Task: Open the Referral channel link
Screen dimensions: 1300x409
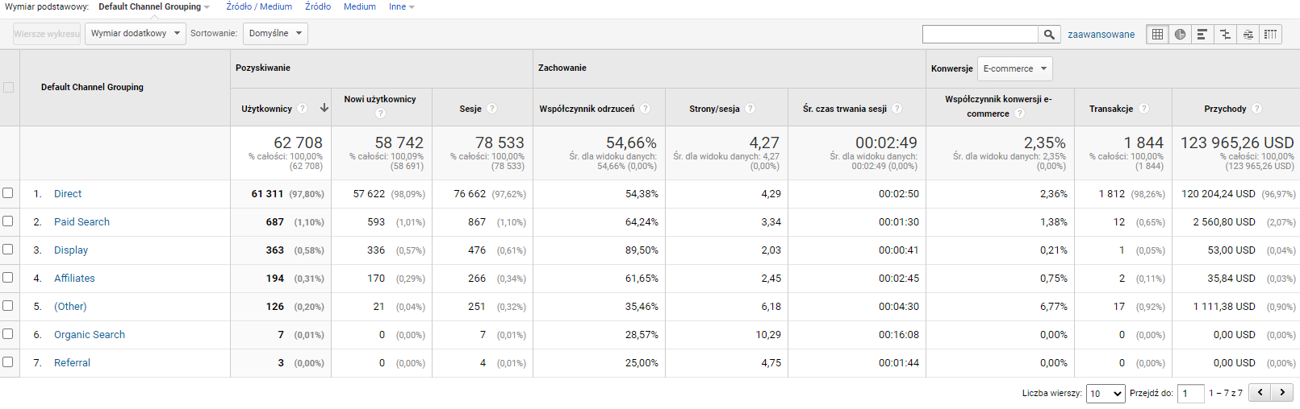Action: point(72,363)
